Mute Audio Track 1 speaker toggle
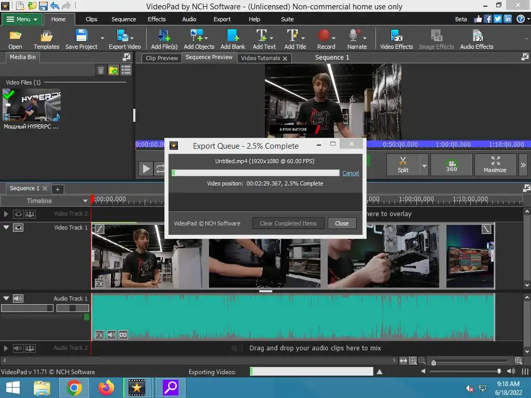Viewport: 531px width, 398px height. pos(18,298)
